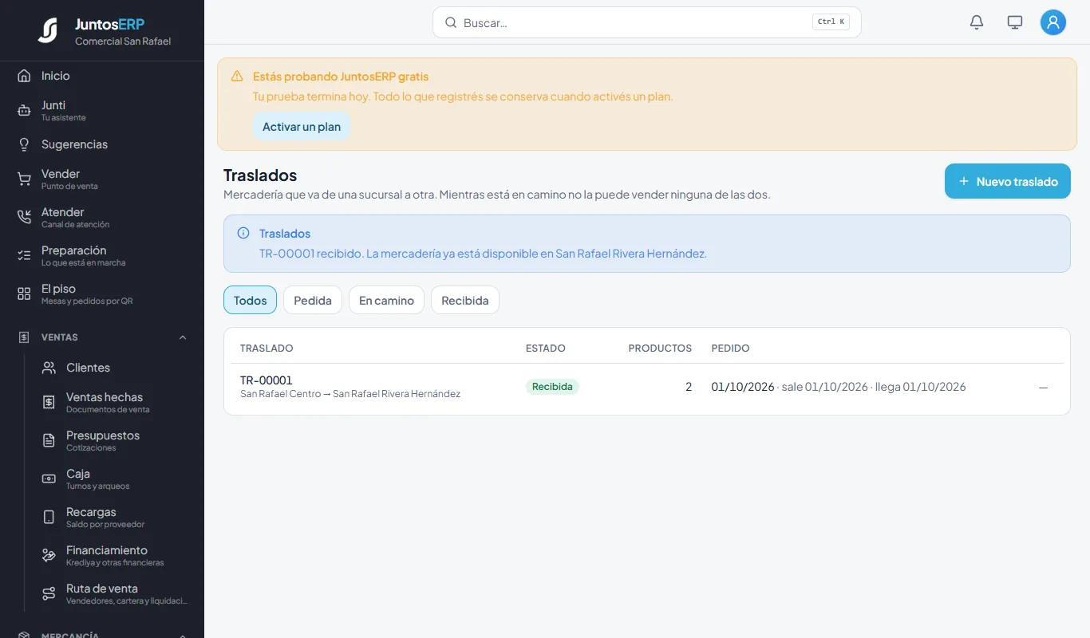Image resolution: width=1090 pixels, height=638 pixels.
Task: Click the TRASLADO column header
Action: pos(267,349)
